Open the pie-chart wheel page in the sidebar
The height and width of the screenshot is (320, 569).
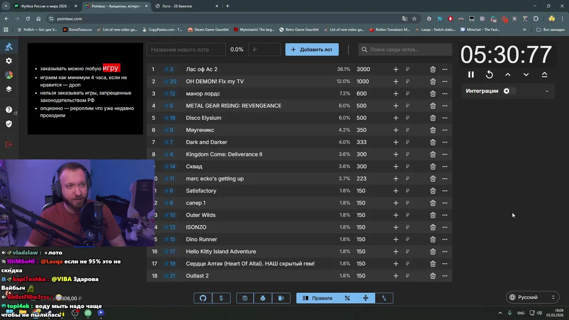tap(9, 75)
